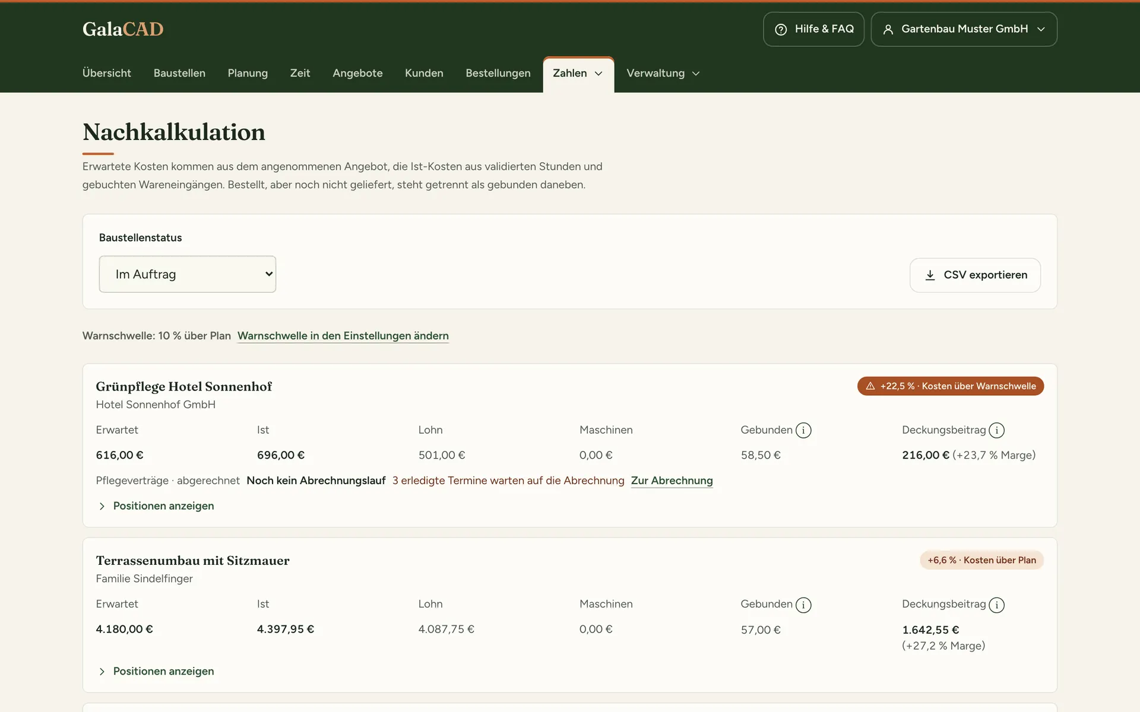Image resolution: width=1140 pixels, height=712 pixels.
Task: Click the warning triangle icon in the +22,5 % badge
Action: [870, 386]
